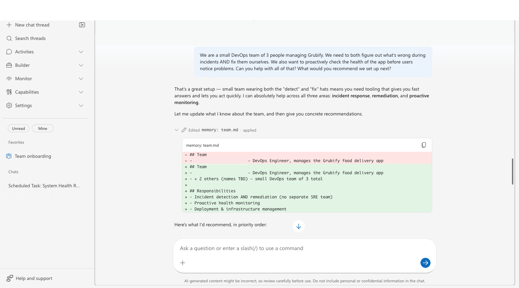Screen dimensions: 519x288
Task: Open the Settings menu
Action: 45,105
